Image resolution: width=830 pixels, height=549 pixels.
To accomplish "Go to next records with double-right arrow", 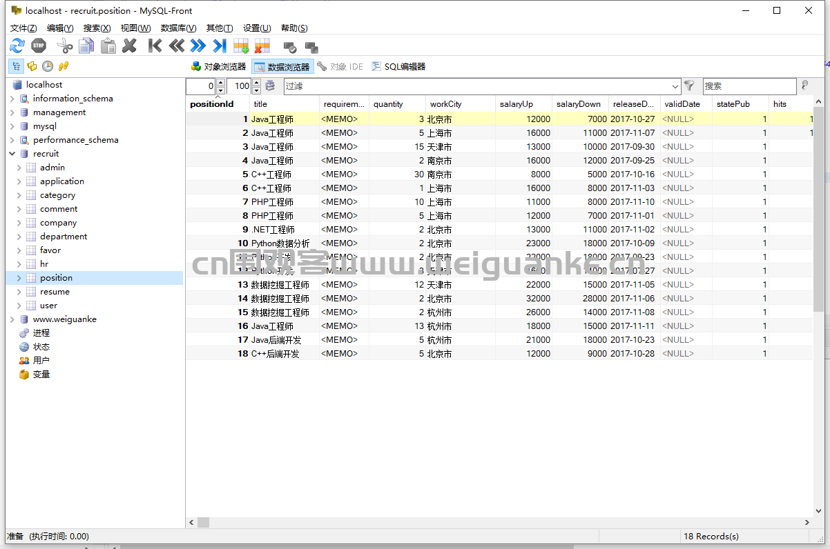I will pyautogui.click(x=198, y=46).
